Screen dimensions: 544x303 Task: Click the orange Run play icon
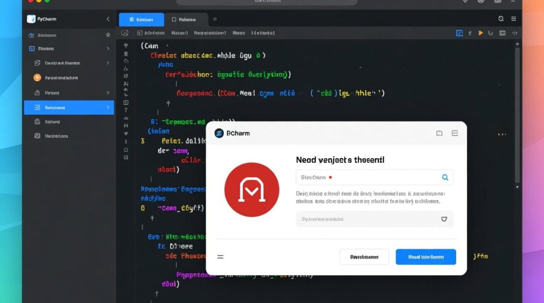click(480, 33)
